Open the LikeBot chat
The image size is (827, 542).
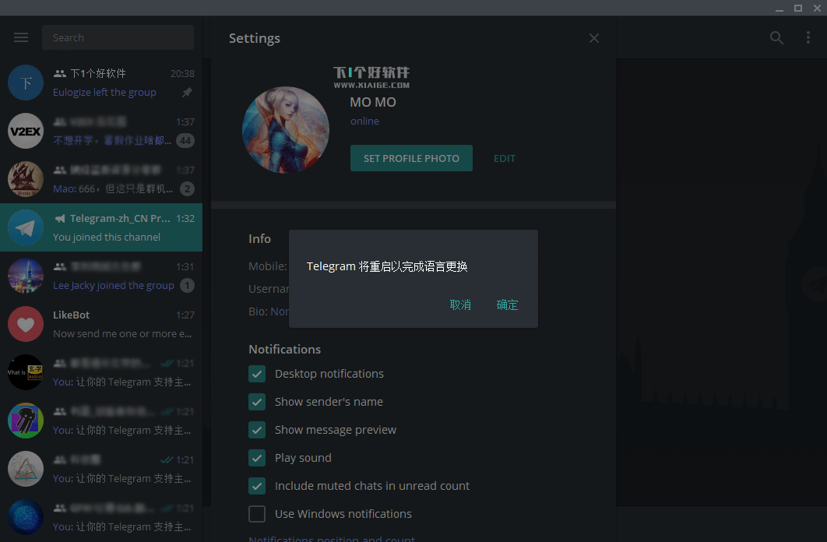(x=101, y=324)
